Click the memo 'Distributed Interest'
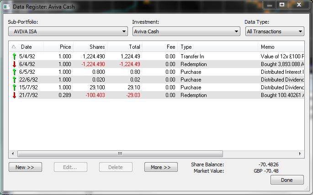The height and width of the screenshot is (195, 313). click(282, 72)
